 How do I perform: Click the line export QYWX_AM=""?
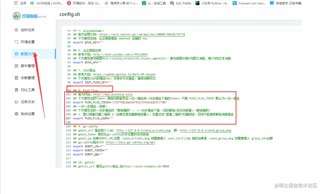pyautogui.click(x=87, y=63)
